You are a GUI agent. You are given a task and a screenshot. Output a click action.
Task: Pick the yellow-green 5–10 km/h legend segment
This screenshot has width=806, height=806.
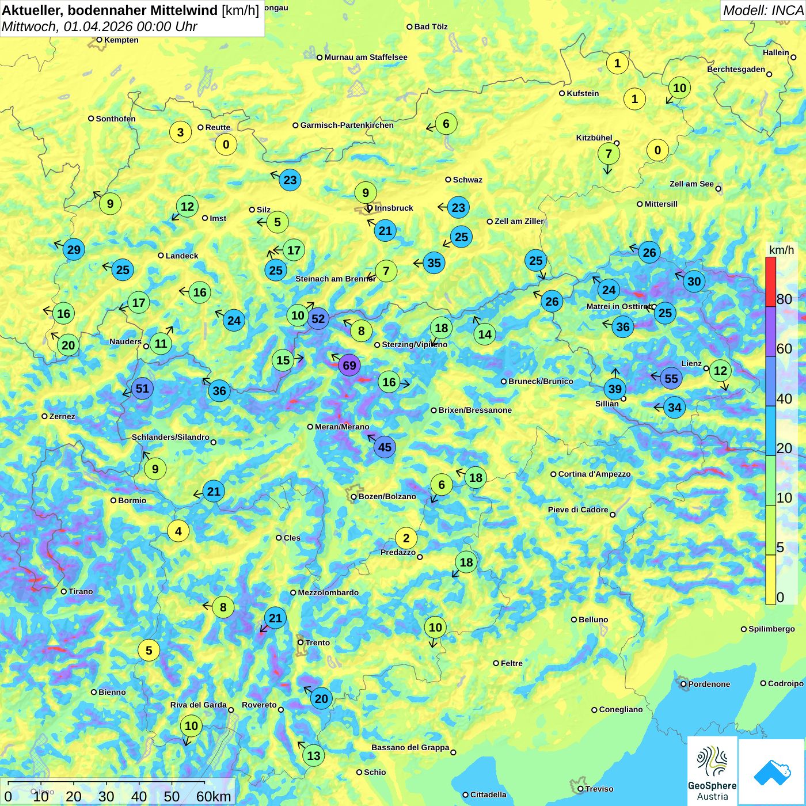pos(770,530)
